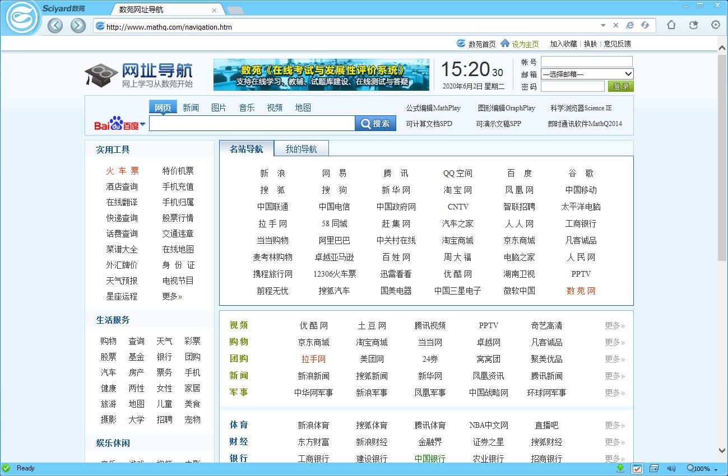
Task: Click the multi-window icon in status bar
Action: (654, 468)
